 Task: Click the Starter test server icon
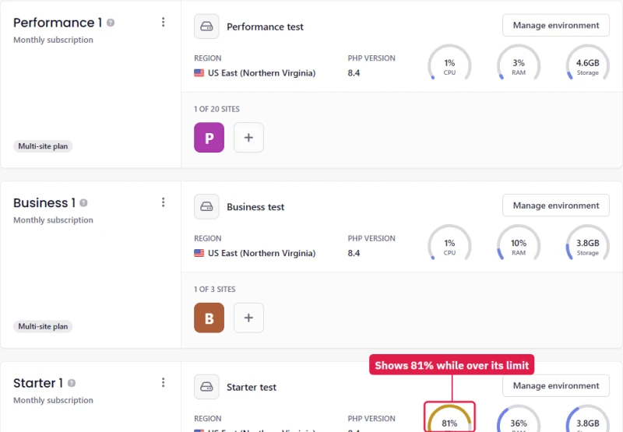[x=206, y=387]
